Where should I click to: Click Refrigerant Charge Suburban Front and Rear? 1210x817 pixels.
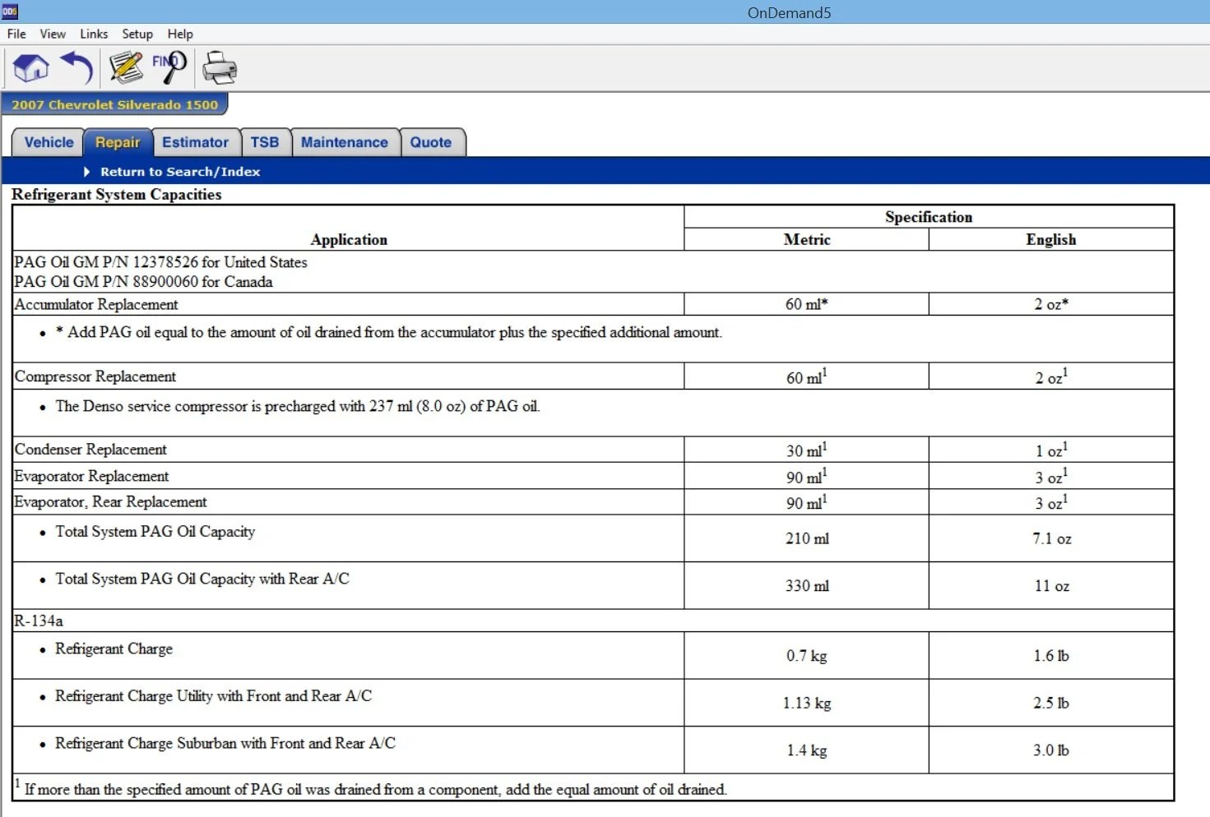(225, 743)
